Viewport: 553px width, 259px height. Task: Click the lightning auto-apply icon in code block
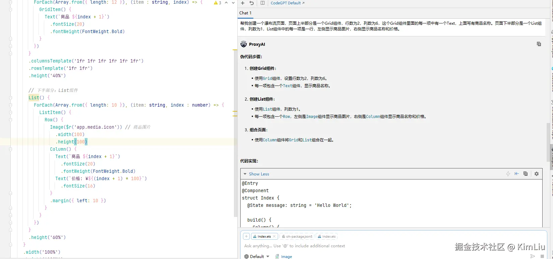click(508, 174)
